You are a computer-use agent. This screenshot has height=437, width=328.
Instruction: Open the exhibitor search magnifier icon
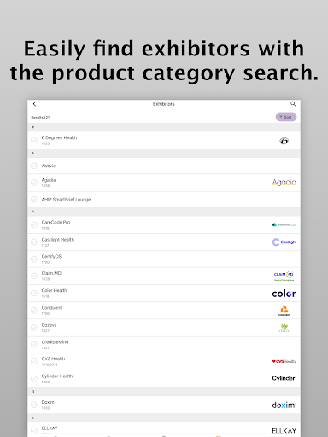[x=293, y=104]
